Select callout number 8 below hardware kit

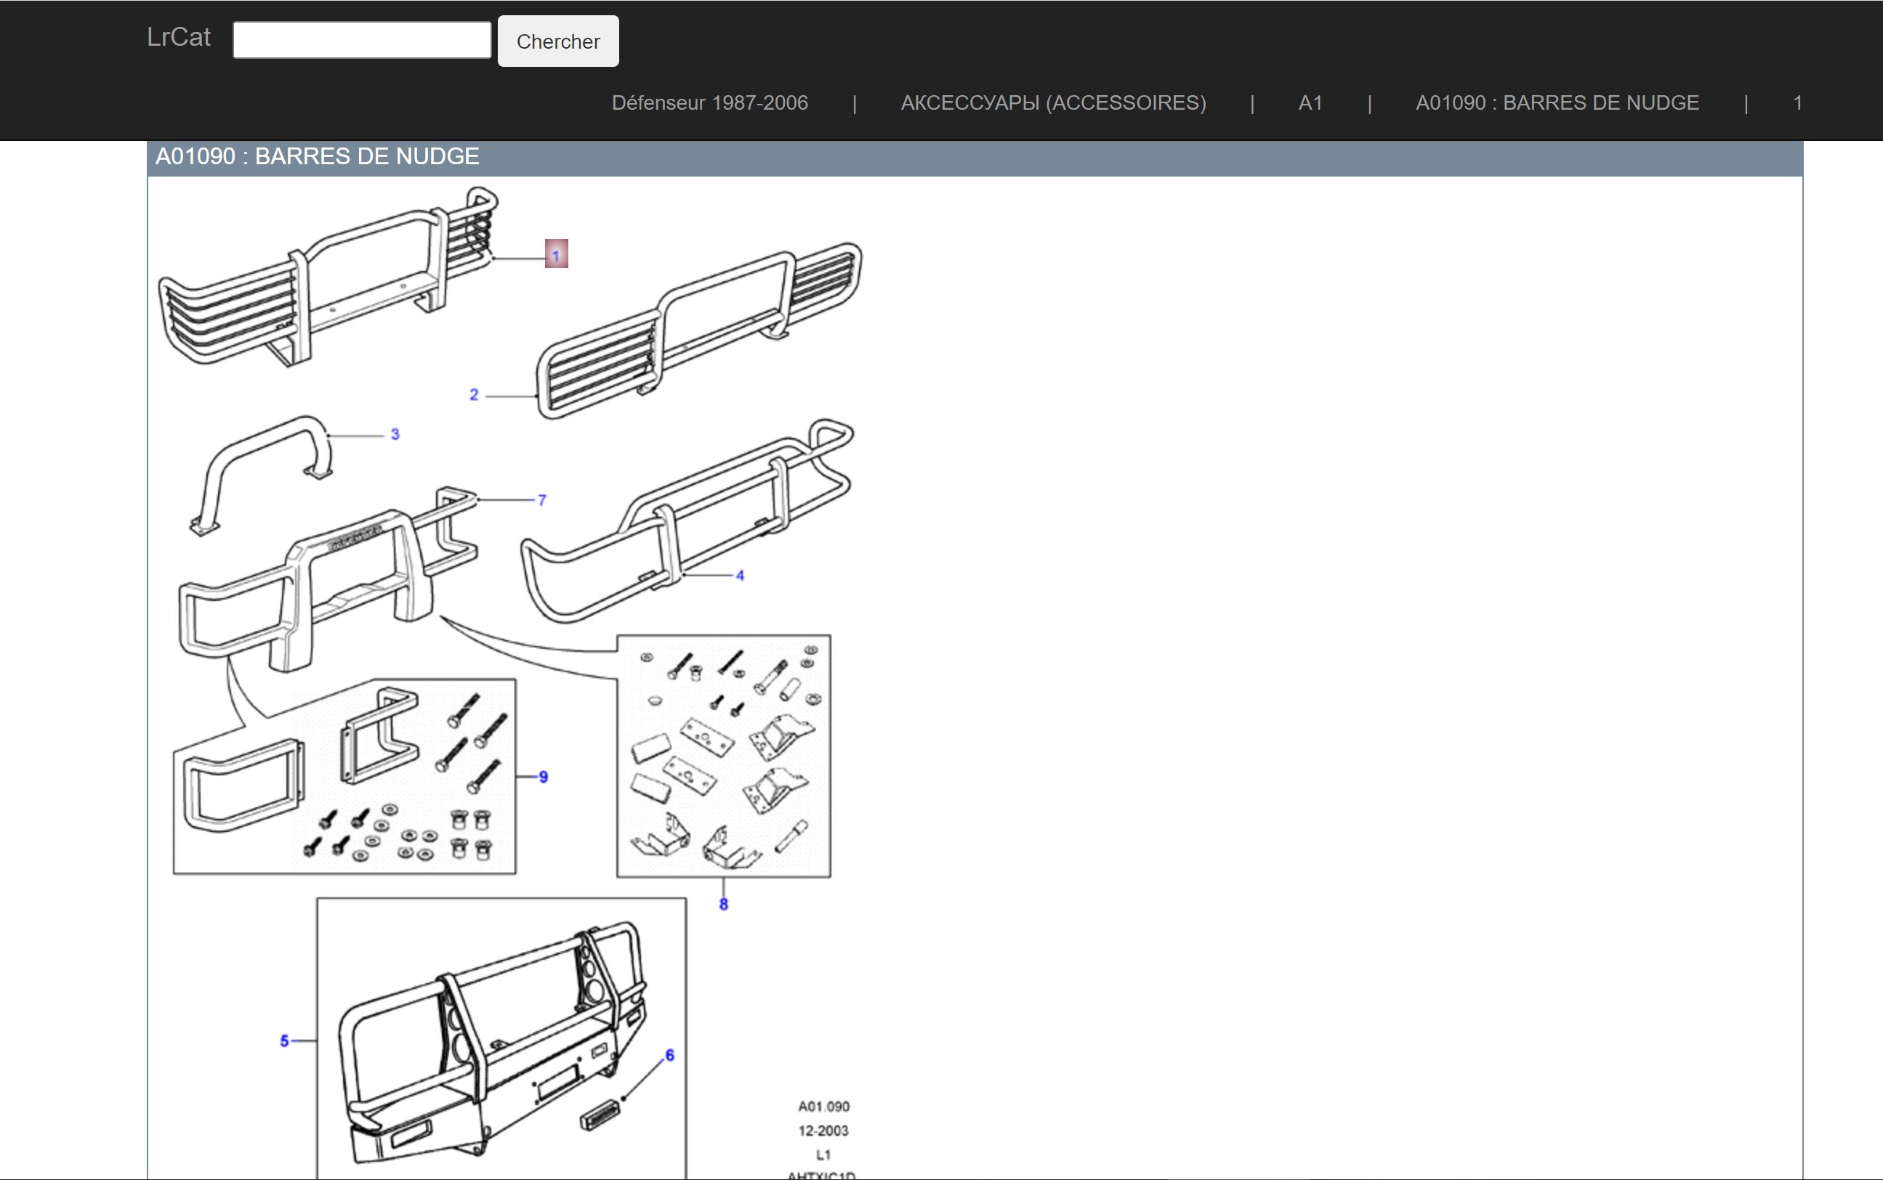point(723,905)
